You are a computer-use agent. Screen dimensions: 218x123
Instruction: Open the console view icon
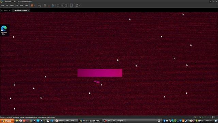tap(71, 5)
